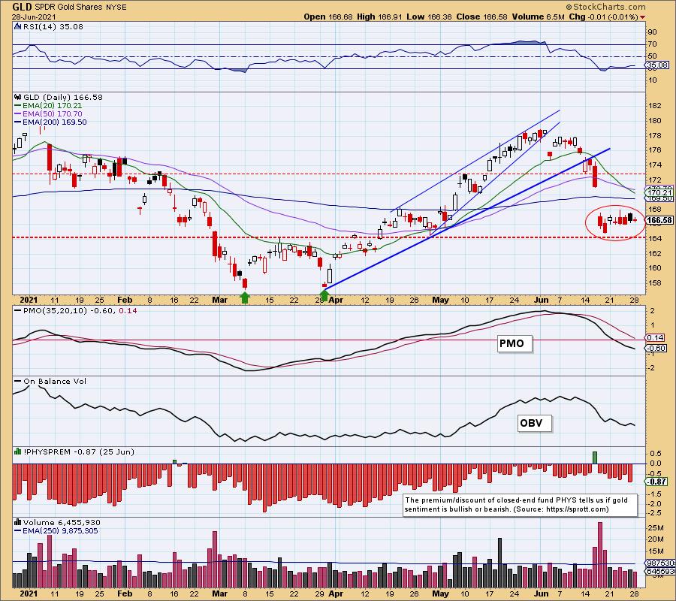Screen dimensions: 676x601
Task: Click the StockCharts.com copyright label
Action: (x=605, y=7)
